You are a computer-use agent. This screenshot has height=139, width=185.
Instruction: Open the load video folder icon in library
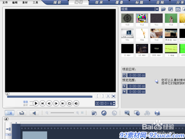163,9
